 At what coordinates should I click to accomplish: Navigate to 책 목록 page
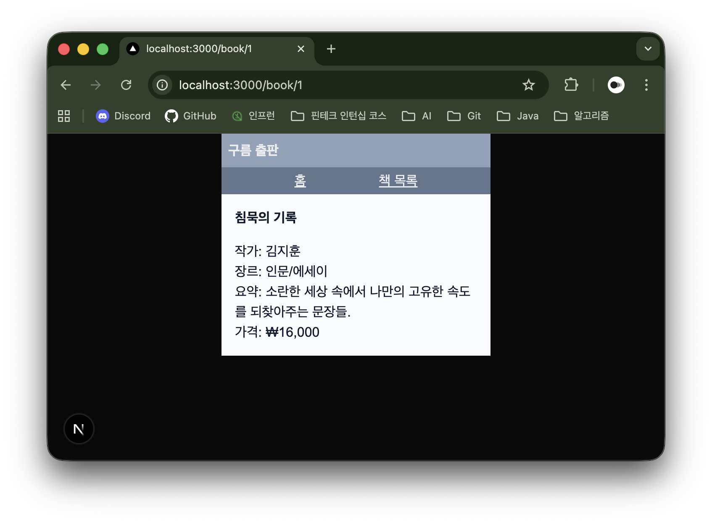[398, 181]
